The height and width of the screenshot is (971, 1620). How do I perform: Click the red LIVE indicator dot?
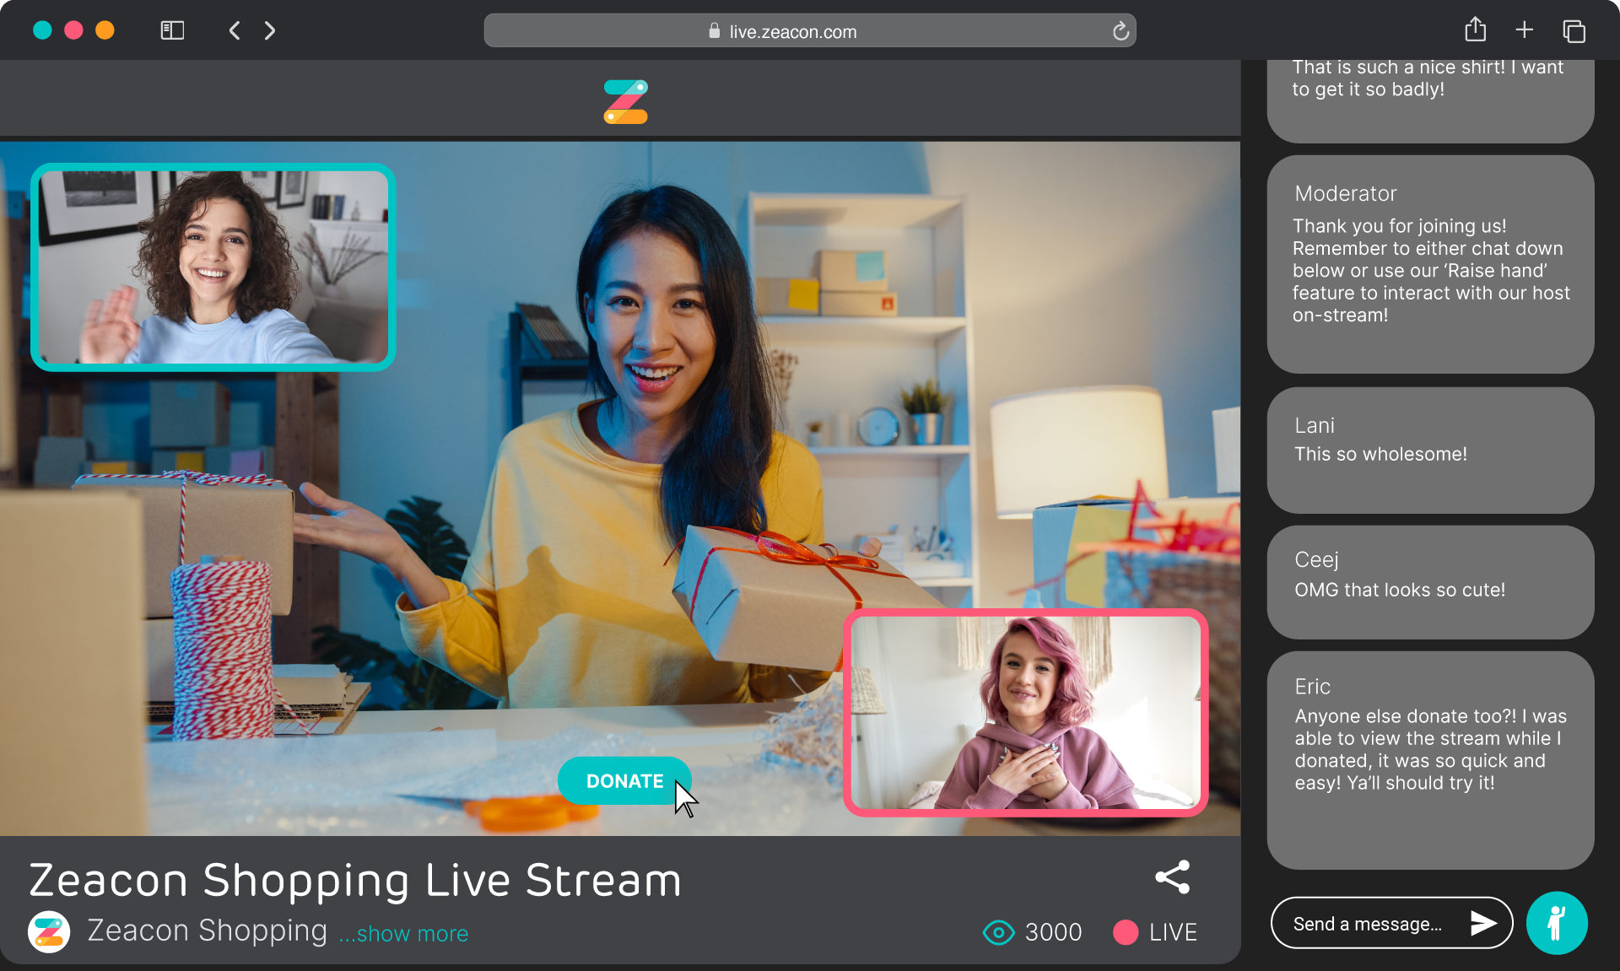(1124, 932)
